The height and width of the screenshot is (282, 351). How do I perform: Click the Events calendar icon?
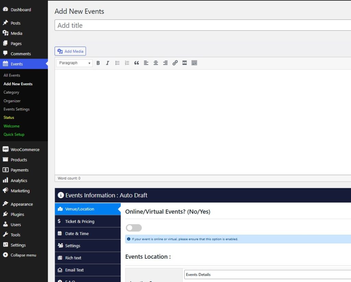5,64
